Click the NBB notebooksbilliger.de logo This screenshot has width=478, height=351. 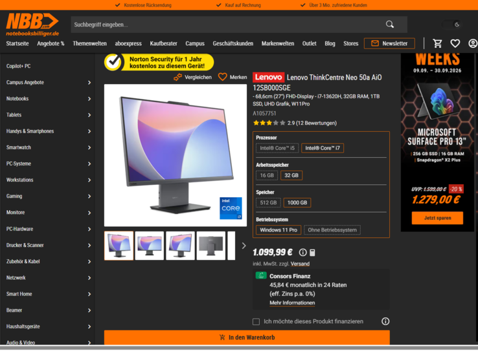pyautogui.click(x=32, y=25)
